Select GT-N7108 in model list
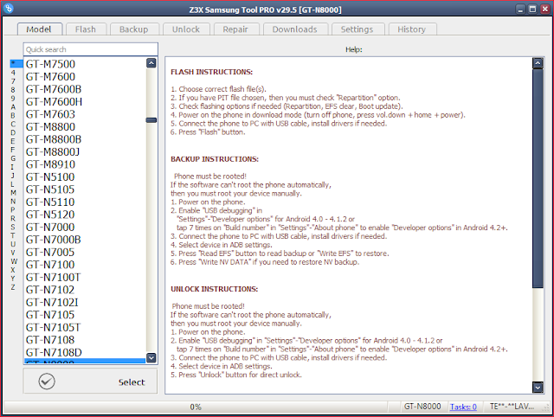Screen dimensions: 554x417 [x=85, y=340]
